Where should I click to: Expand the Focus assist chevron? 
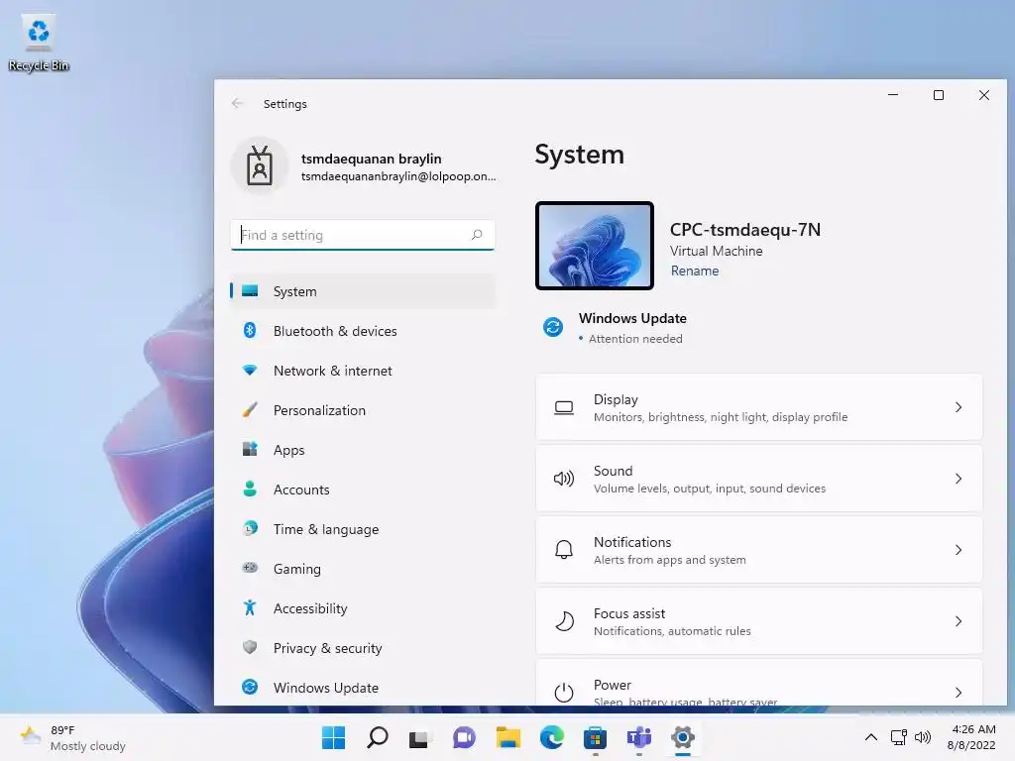959,621
